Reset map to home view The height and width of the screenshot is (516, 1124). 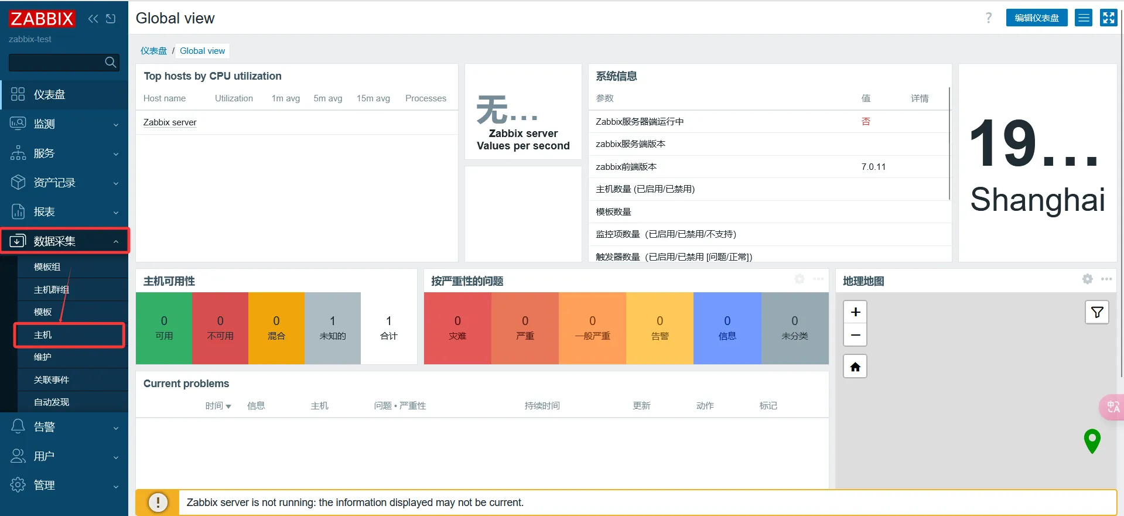pyautogui.click(x=855, y=367)
